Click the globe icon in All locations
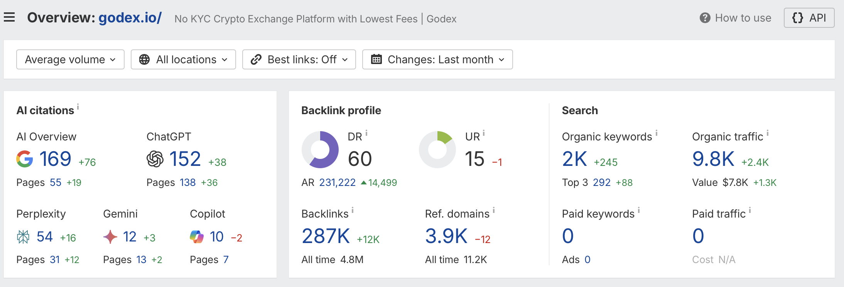Viewport: 844px width, 287px height. coord(144,59)
